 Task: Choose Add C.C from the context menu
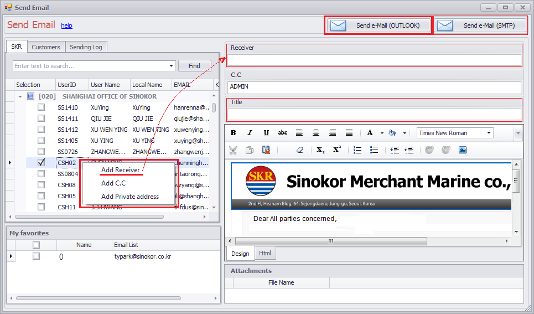click(113, 183)
